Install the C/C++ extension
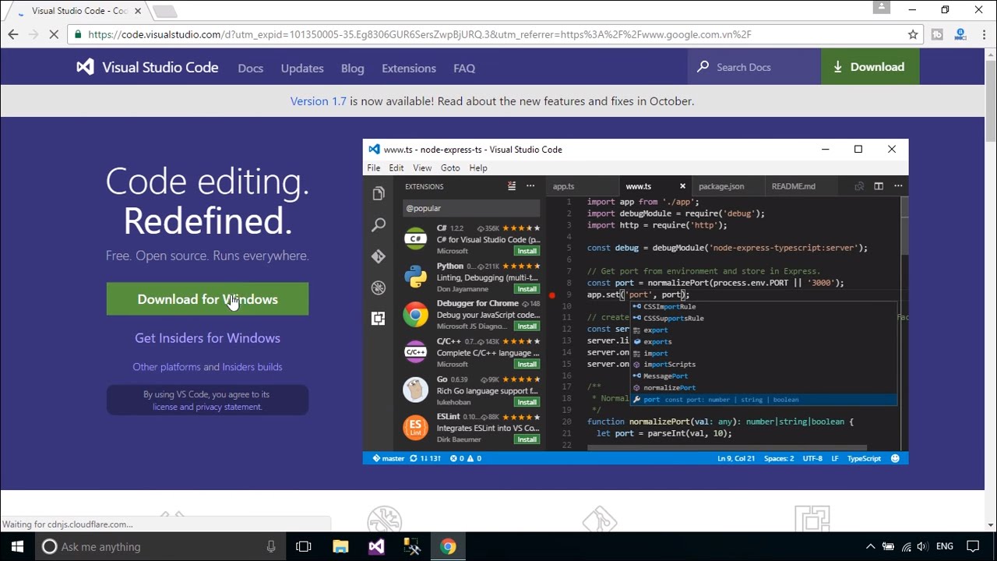The width and height of the screenshot is (997, 561). pyautogui.click(x=527, y=364)
